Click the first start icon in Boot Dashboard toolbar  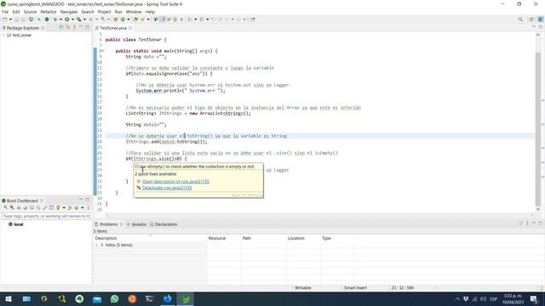pos(6,207)
